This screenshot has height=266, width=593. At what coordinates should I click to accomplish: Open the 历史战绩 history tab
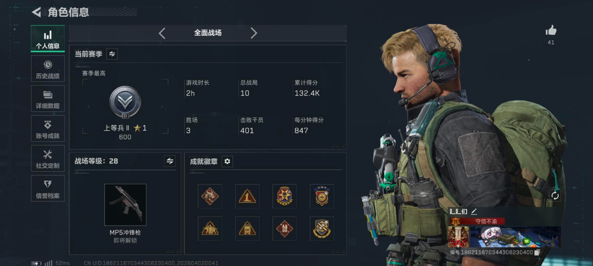click(x=48, y=69)
